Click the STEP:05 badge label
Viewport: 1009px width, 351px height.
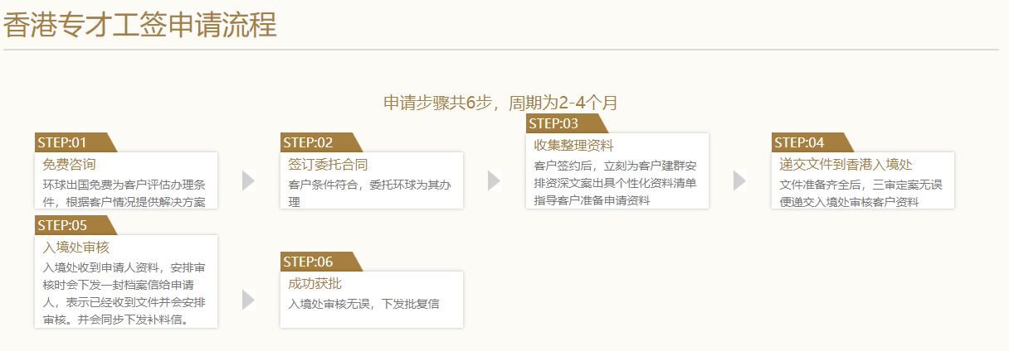pos(63,225)
